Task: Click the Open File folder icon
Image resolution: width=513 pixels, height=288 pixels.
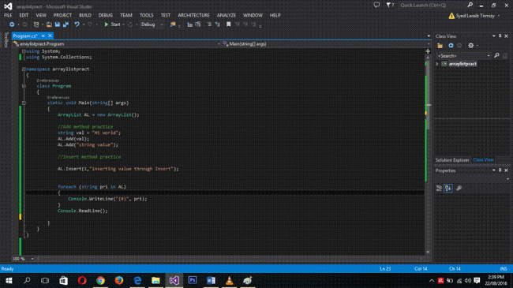Action: click(x=49, y=24)
